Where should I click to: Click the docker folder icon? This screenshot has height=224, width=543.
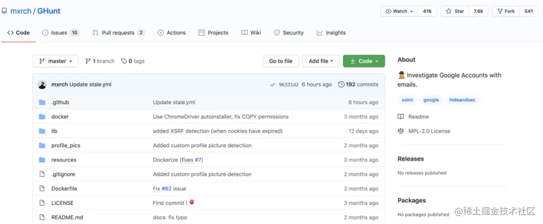coord(42,117)
